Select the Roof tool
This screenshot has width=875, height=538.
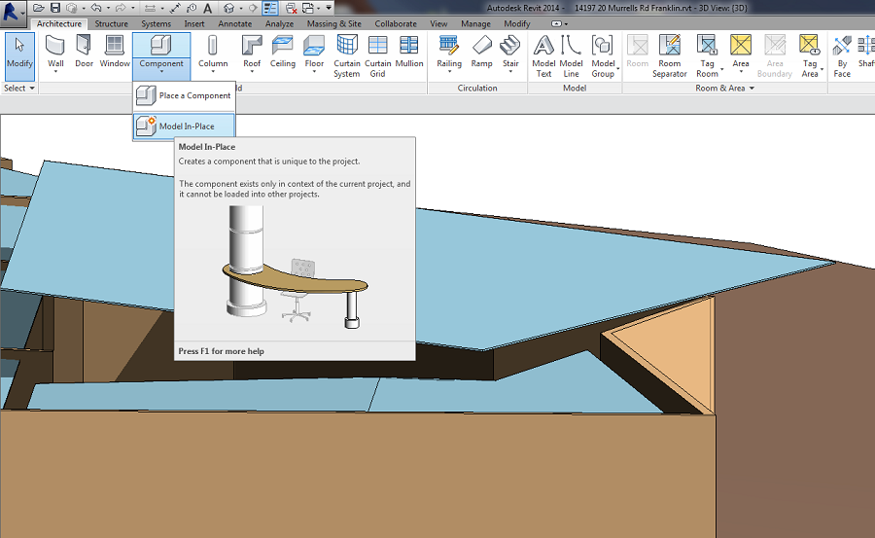coord(252,54)
